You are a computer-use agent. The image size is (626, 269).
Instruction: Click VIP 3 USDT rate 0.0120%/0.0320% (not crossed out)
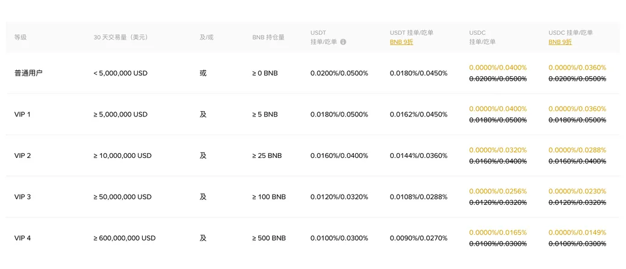[339, 197]
